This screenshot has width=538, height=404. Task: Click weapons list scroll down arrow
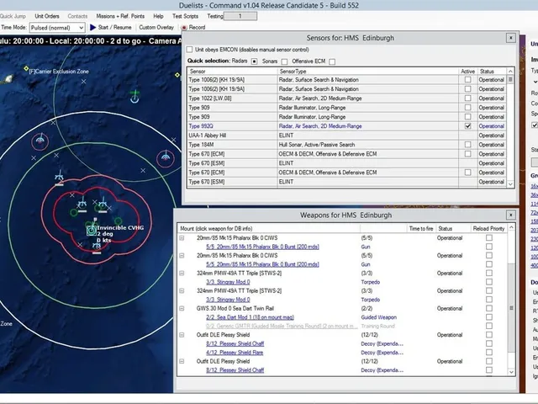pyautogui.click(x=511, y=372)
